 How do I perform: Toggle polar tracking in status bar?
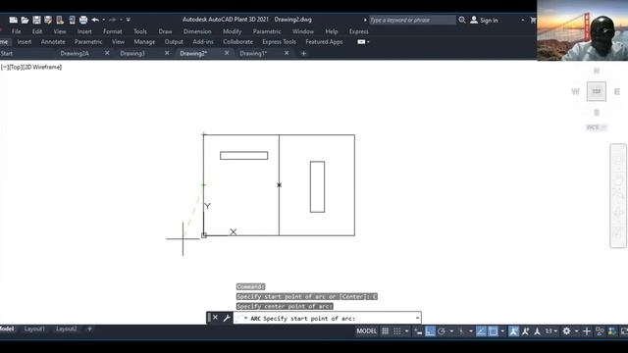coord(442,331)
